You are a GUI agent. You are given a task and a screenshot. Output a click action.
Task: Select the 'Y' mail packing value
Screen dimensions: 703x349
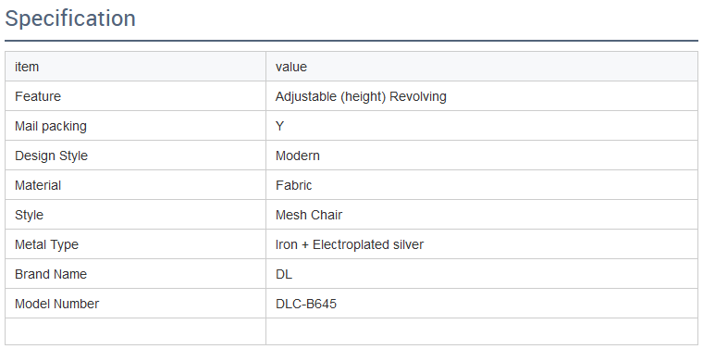click(x=279, y=126)
